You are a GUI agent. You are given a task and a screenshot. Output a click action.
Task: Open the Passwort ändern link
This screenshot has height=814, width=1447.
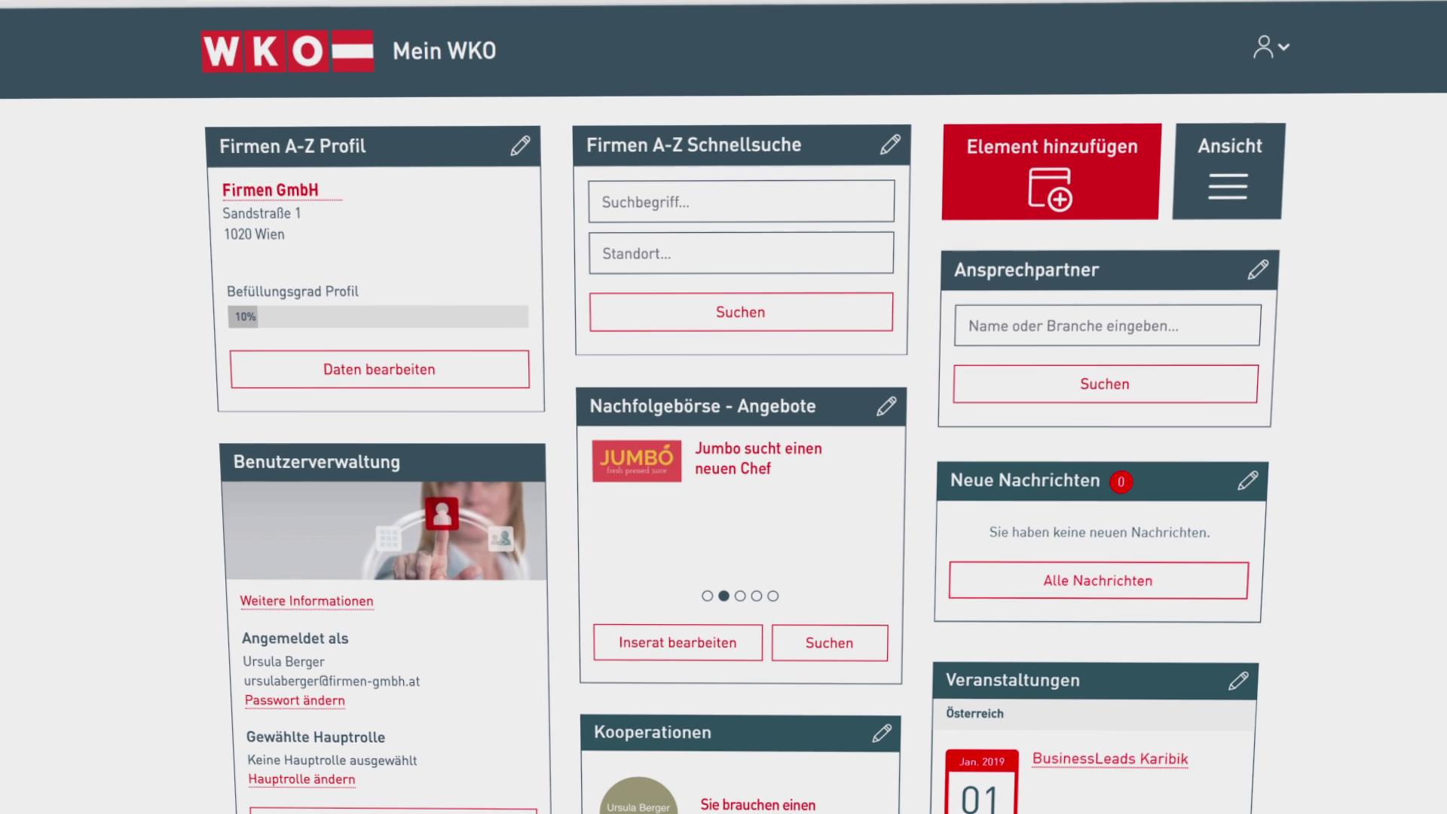(295, 700)
